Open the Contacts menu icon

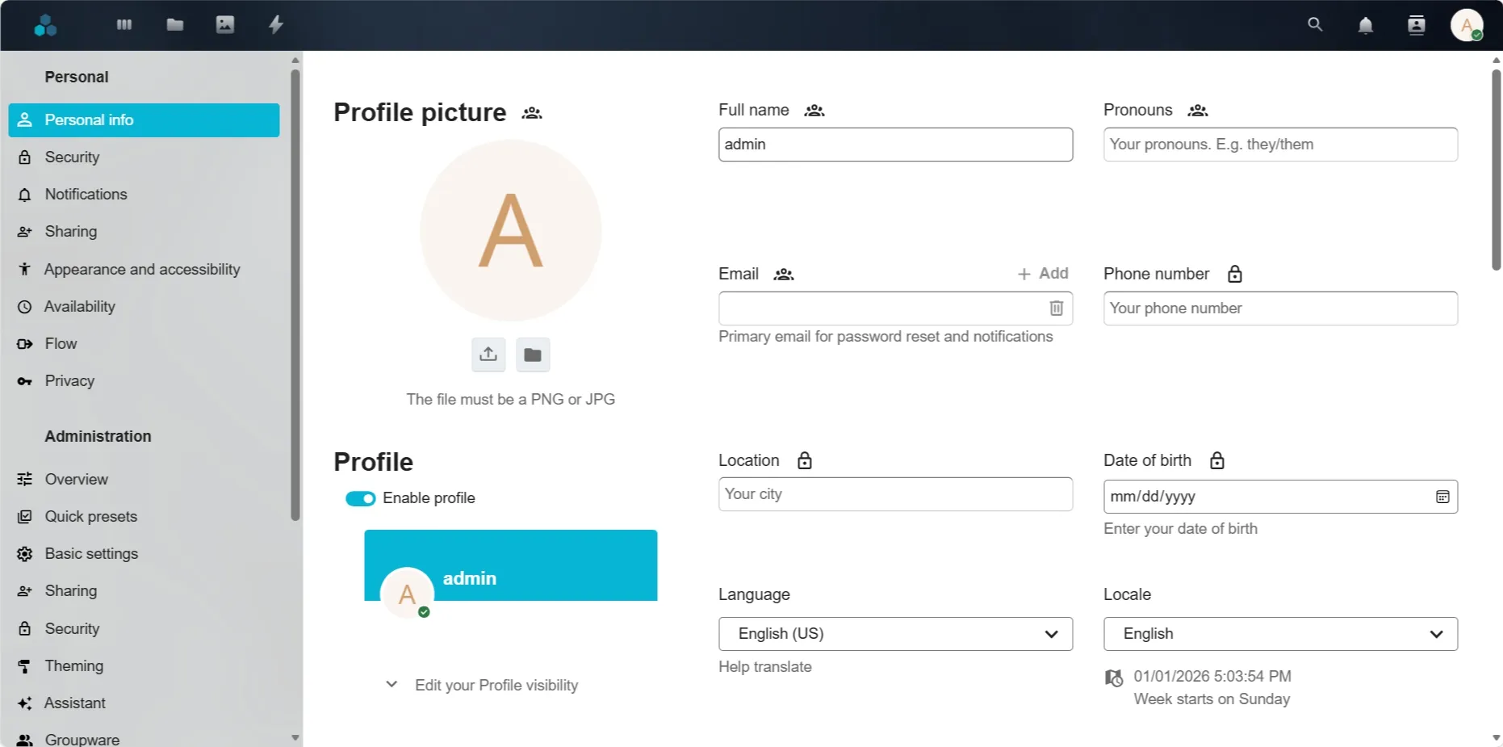[1416, 26]
